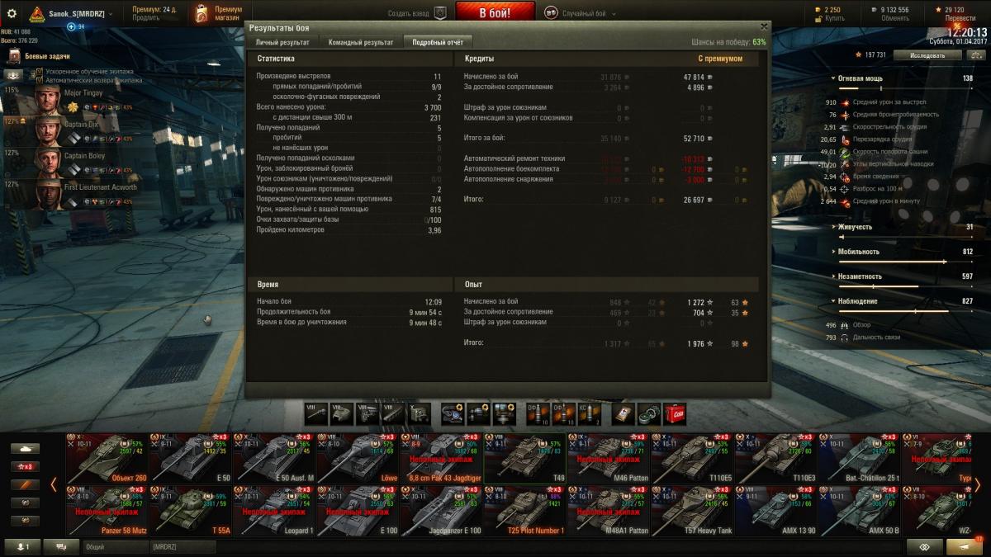
Task: Close the Результаты боя window
Action: pos(764,26)
